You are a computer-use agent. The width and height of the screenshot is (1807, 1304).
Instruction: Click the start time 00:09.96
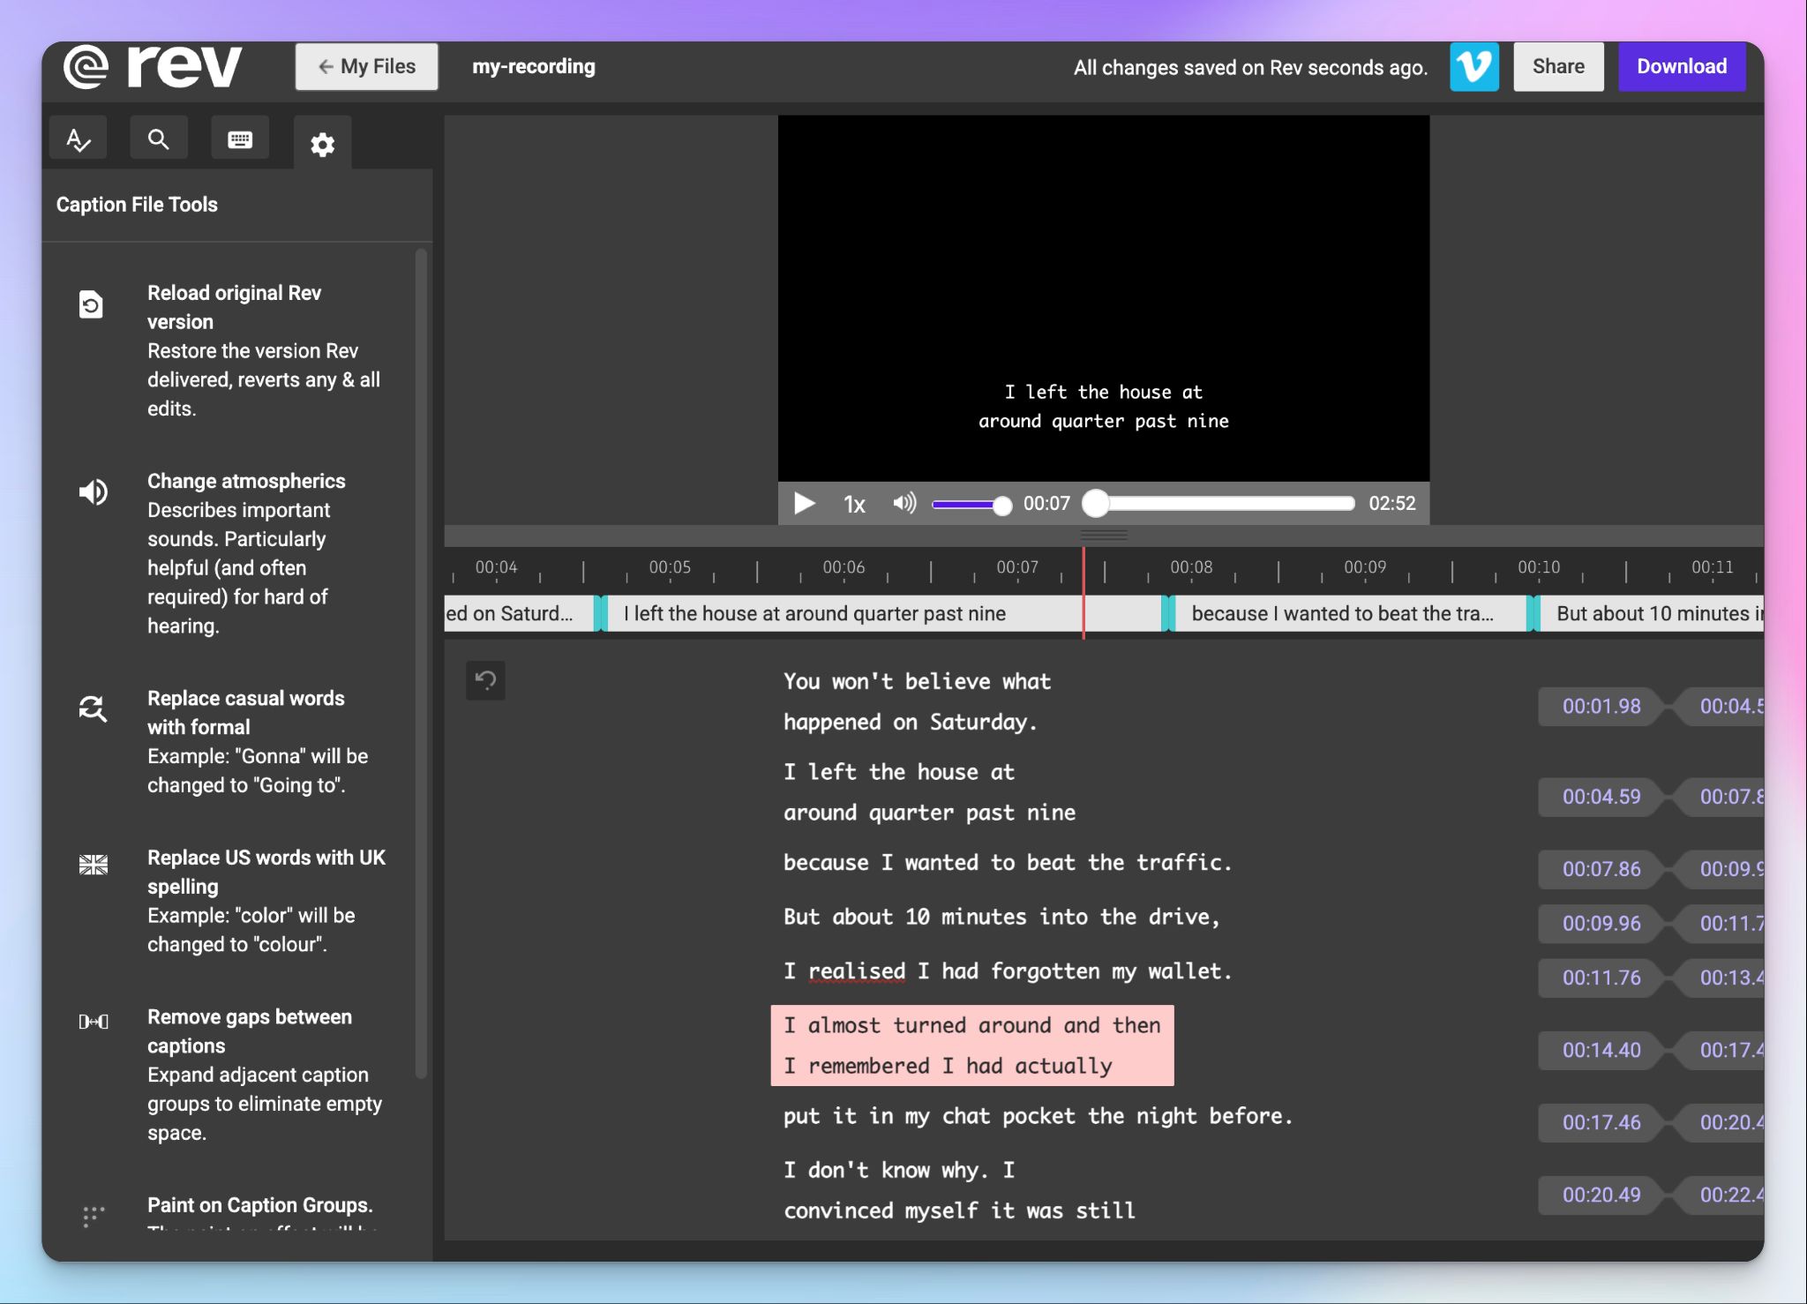click(x=1601, y=924)
